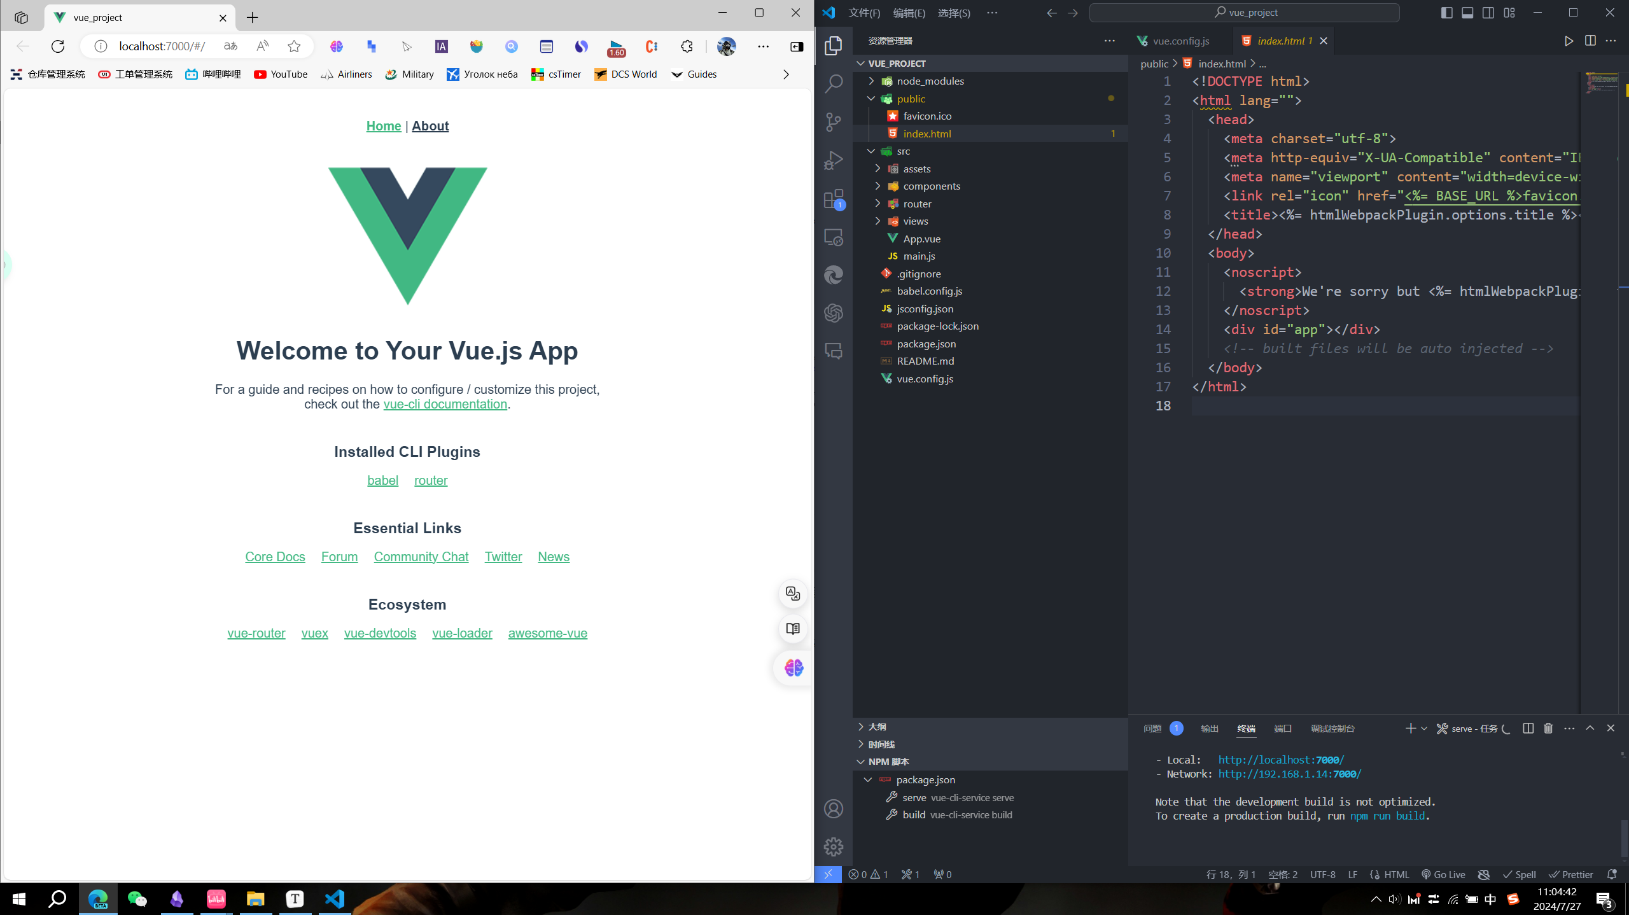
Task: Go back in VS Code navigation history
Action: (1052, 13)
